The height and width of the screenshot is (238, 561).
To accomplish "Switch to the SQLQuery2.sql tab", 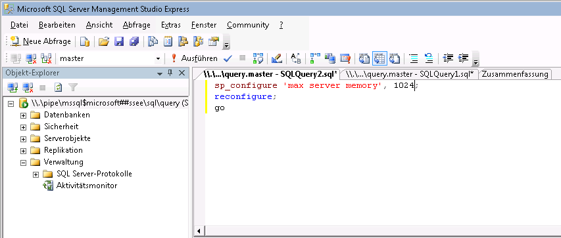I will tap(270, 74).
